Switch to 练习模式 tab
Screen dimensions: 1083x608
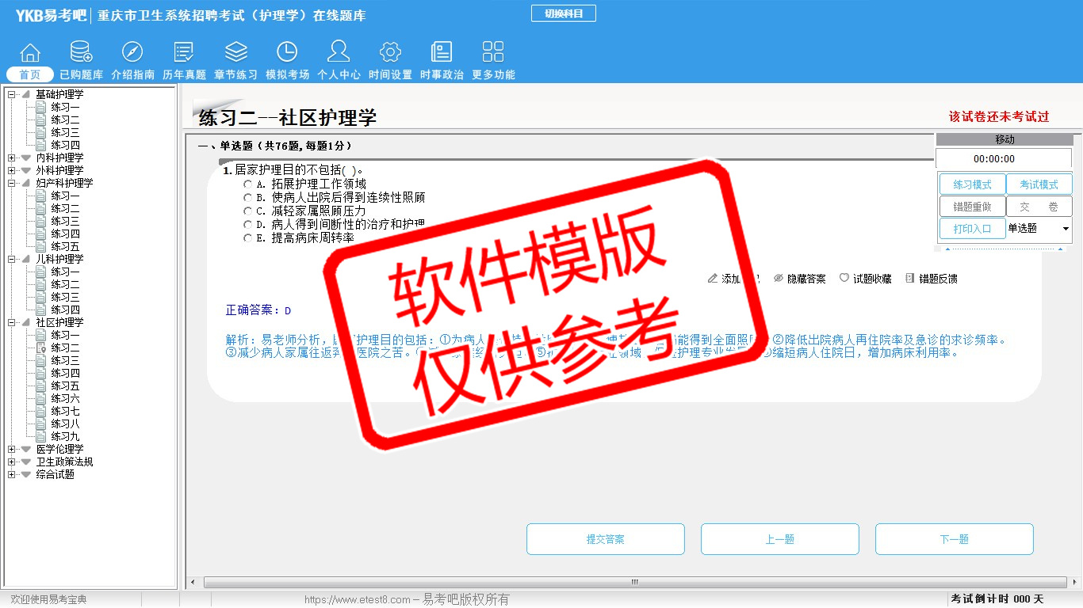[972, 184]
